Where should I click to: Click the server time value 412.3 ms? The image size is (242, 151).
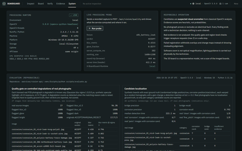pos(150,62)
